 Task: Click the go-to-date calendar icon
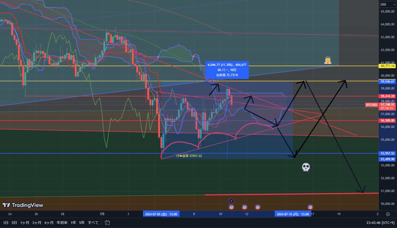pos(107,223)
